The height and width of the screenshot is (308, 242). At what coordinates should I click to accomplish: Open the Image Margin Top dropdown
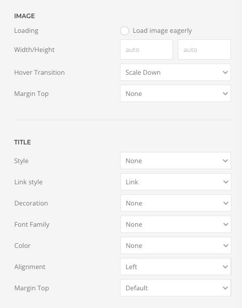click(175, 93)
